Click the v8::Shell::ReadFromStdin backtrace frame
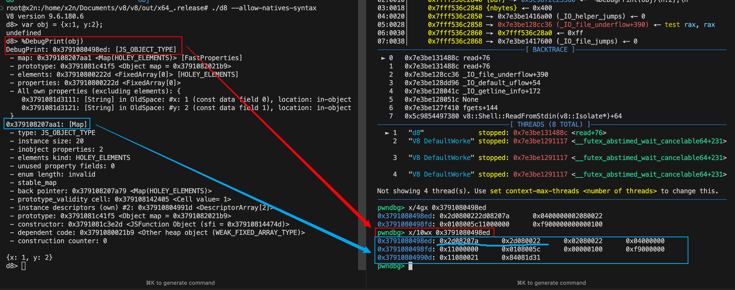The image size is (735, 290). 513,116
